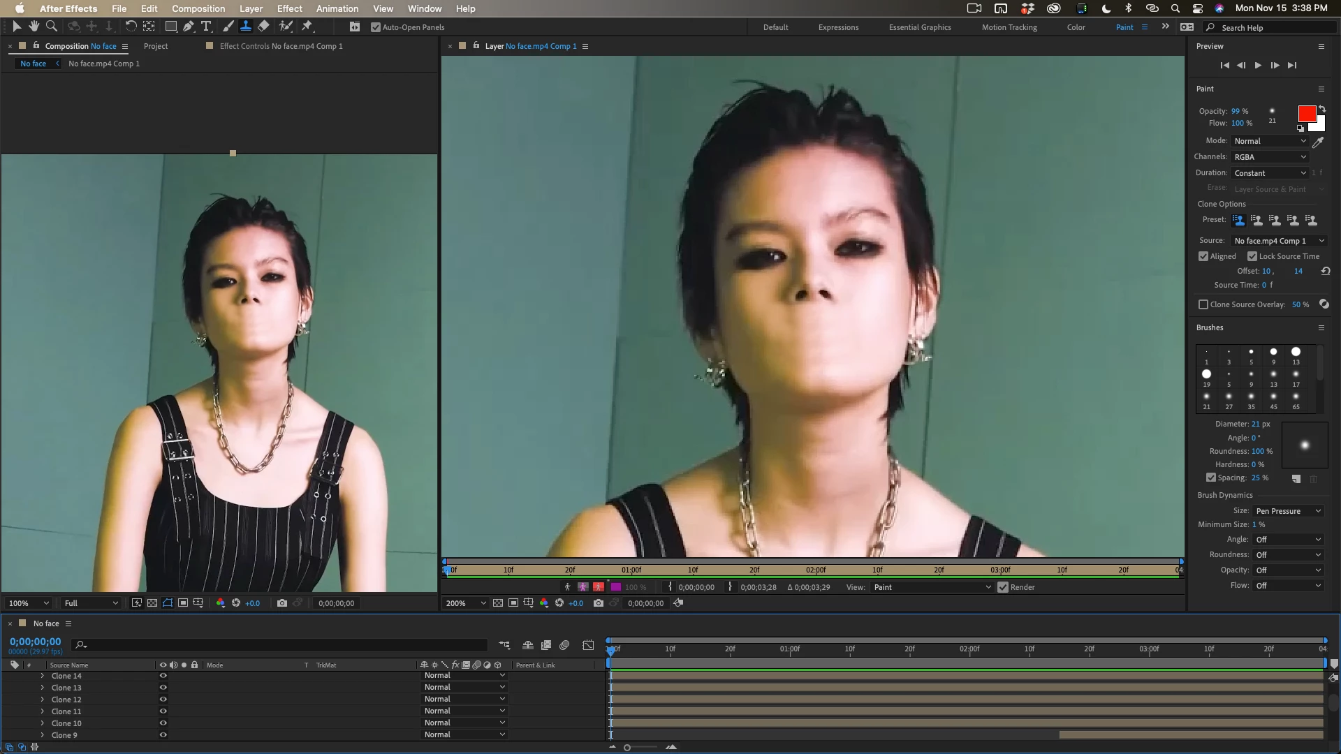Select the Eraser tool in toolbar
Screen dimensions: 1341x754
263,27
